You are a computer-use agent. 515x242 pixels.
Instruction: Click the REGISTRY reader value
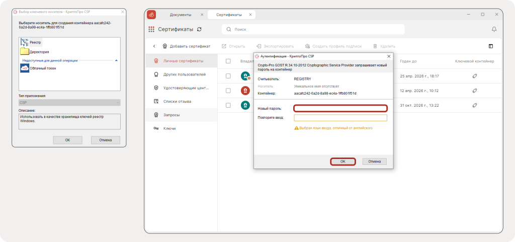pos(302,79)
